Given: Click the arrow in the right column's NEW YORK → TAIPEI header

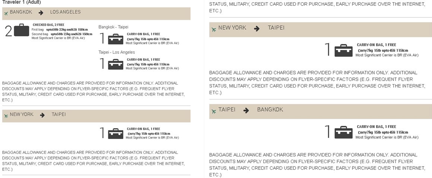Looking at the screenshot, I should coord(257,28).
